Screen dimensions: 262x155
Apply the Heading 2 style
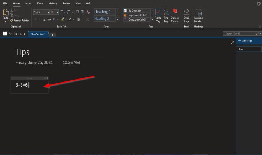click(104, 19)
